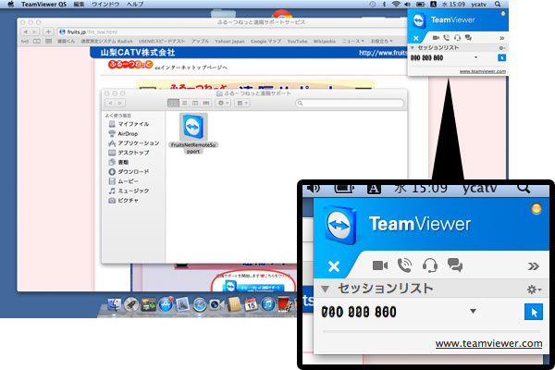Open chat icon in small TeamViewer panel

pyautogui.click(x=468, y=38)
